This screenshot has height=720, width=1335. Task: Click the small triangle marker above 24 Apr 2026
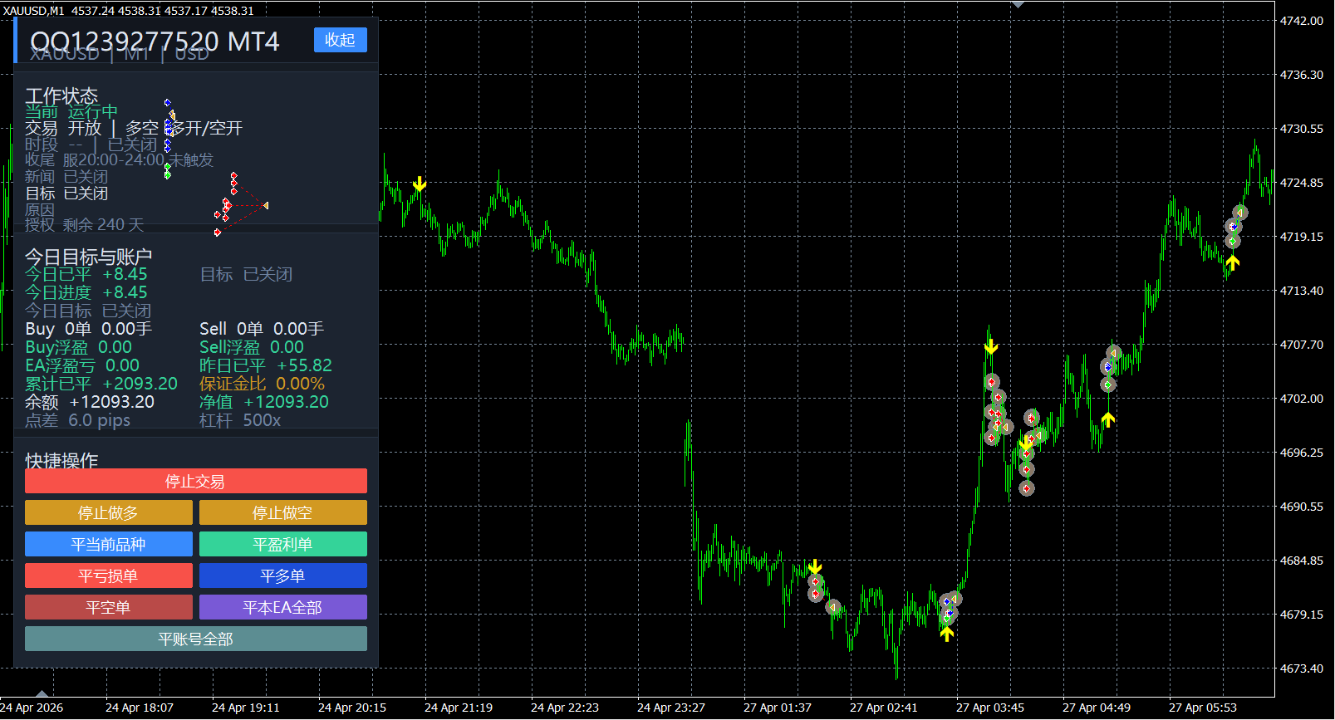42,693
